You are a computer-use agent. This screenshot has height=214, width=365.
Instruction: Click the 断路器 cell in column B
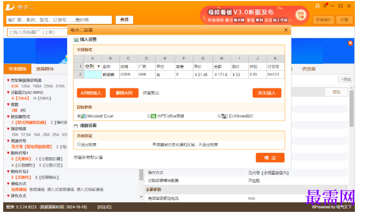point(111,75)
